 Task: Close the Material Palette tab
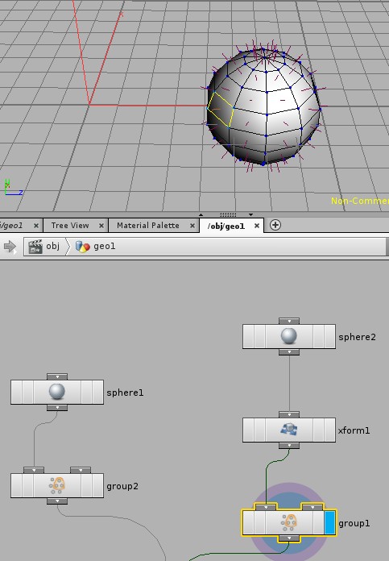click(x=192, y=226)
